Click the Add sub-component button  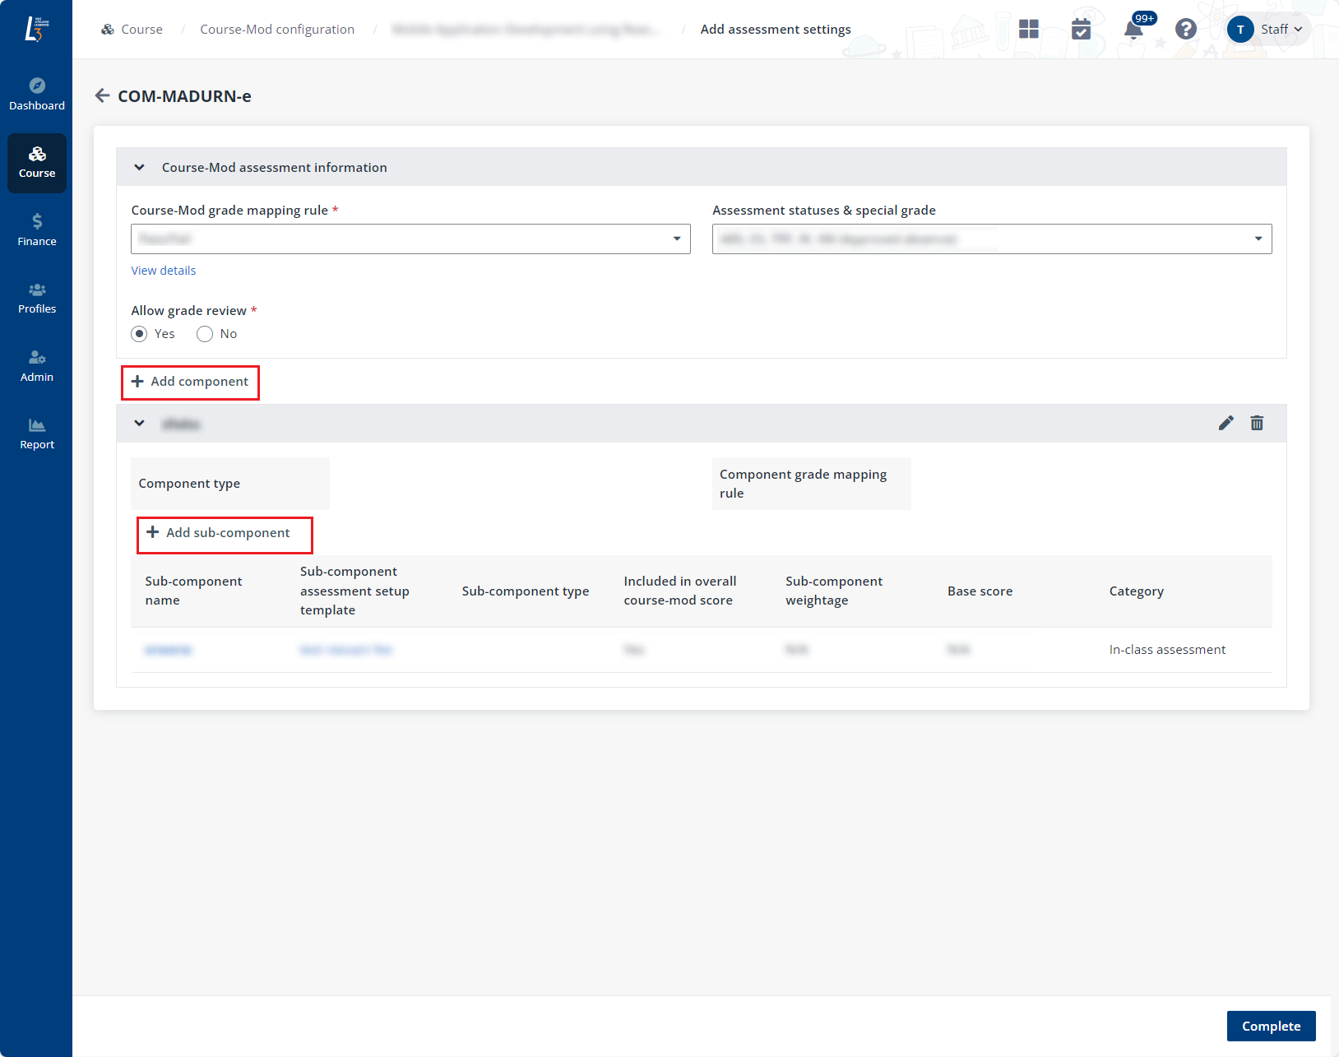tap(224, 533)
